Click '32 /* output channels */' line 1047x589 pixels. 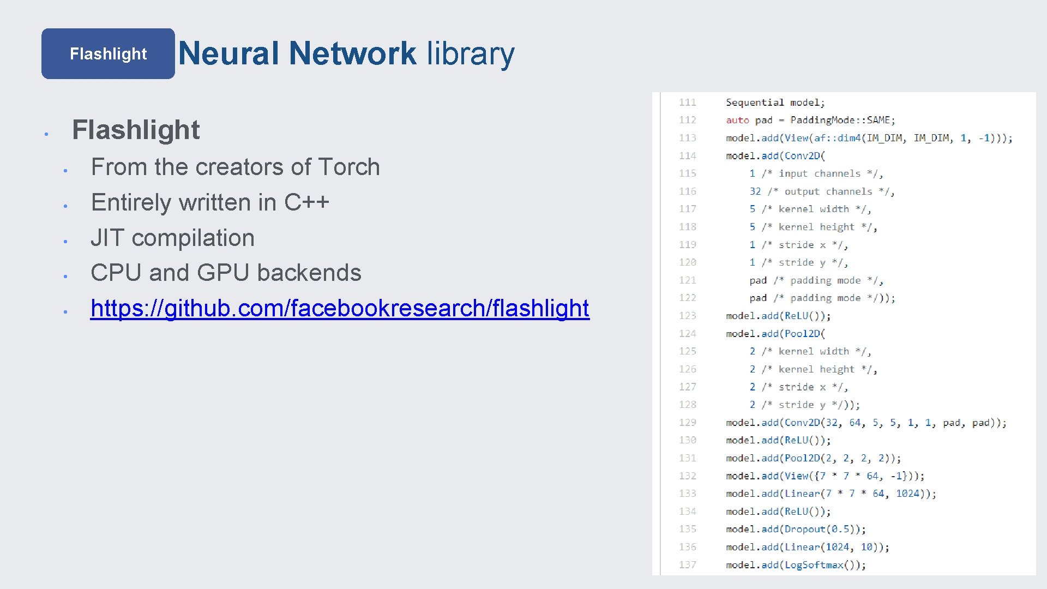coord(822,191)
